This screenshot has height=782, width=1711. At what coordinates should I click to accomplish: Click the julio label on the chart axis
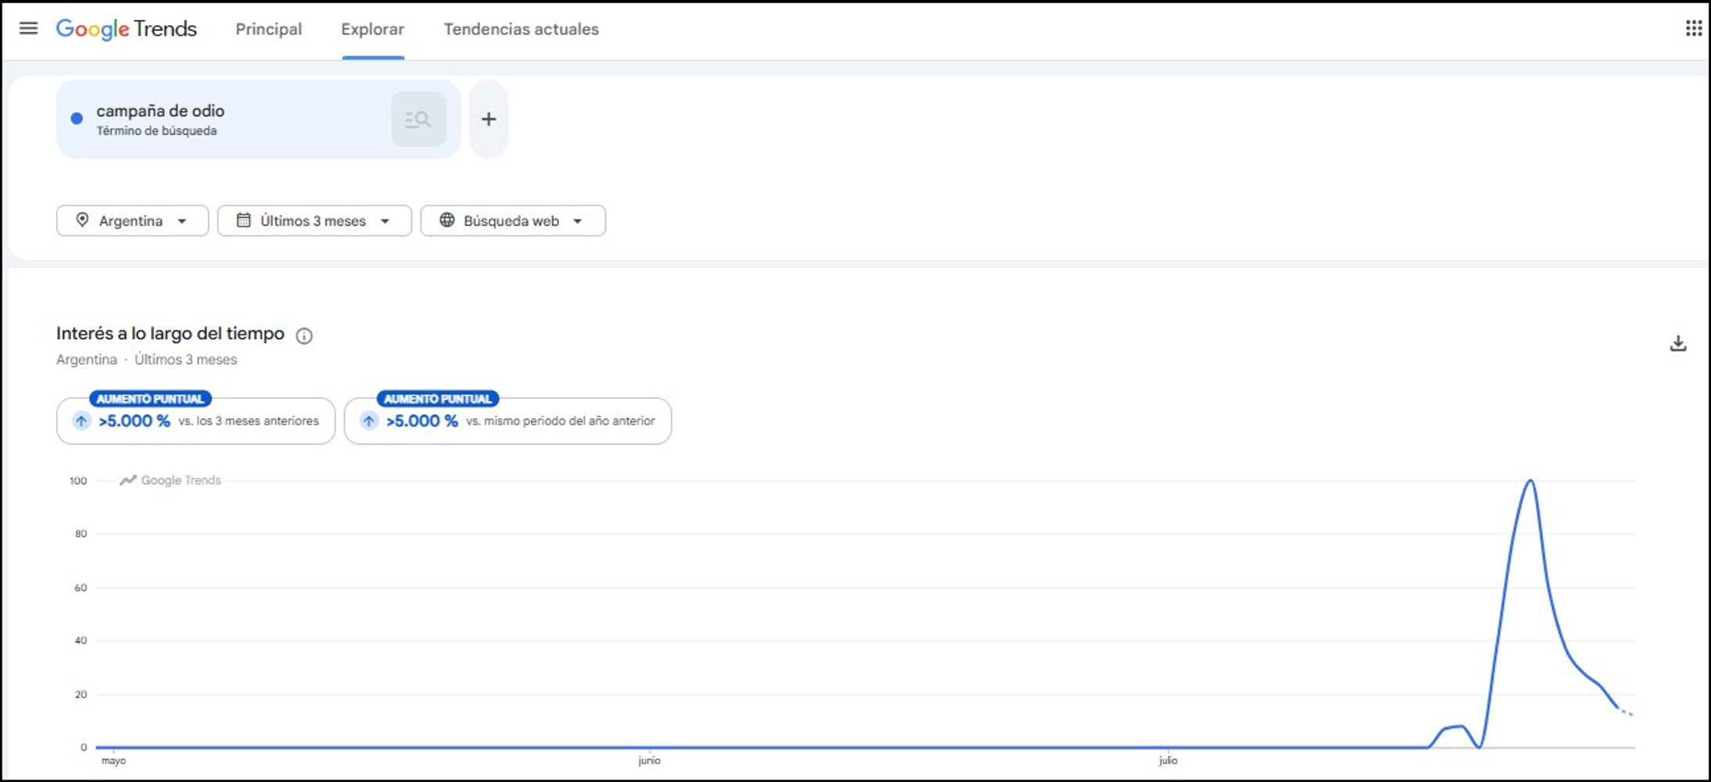(1168, 760)
